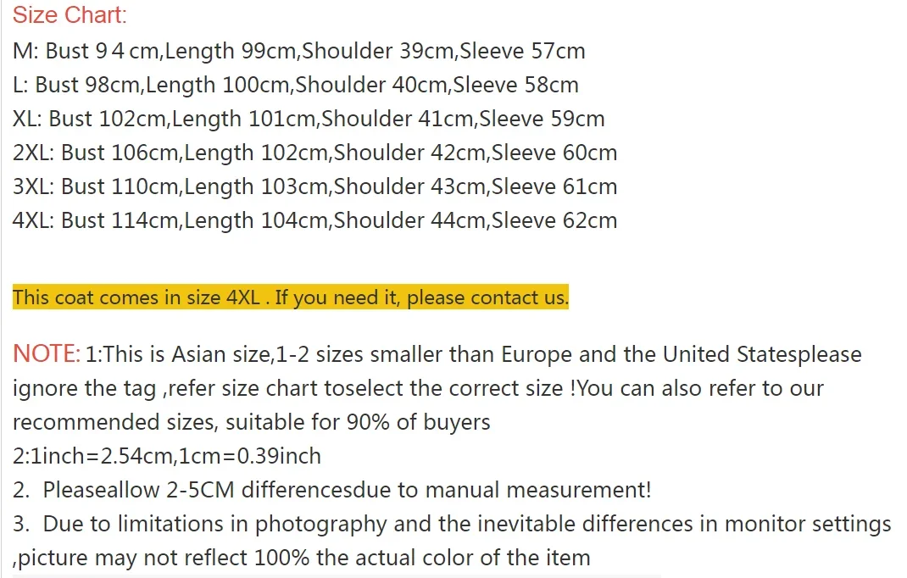The width and height of the screenshot is (907, 578).
Task: Click the yellow highlighted 4XL coat notice
Action: click(x=291, y=298)
